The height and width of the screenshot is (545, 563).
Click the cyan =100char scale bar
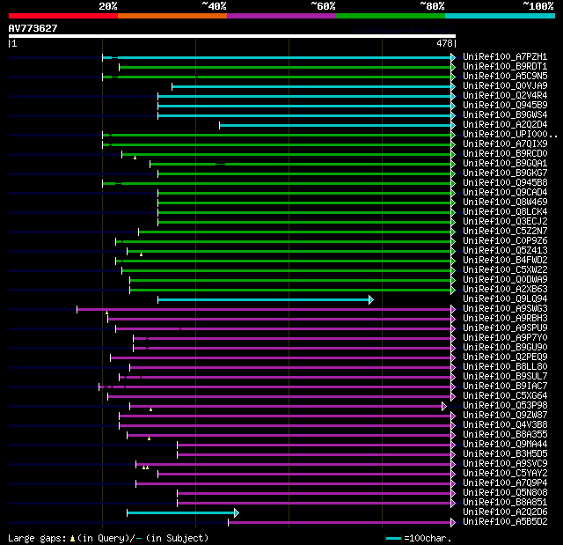coord(393,538)
